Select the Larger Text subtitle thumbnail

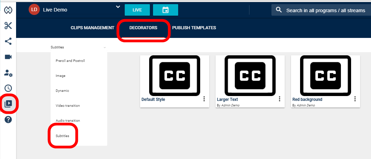(250, 75)
